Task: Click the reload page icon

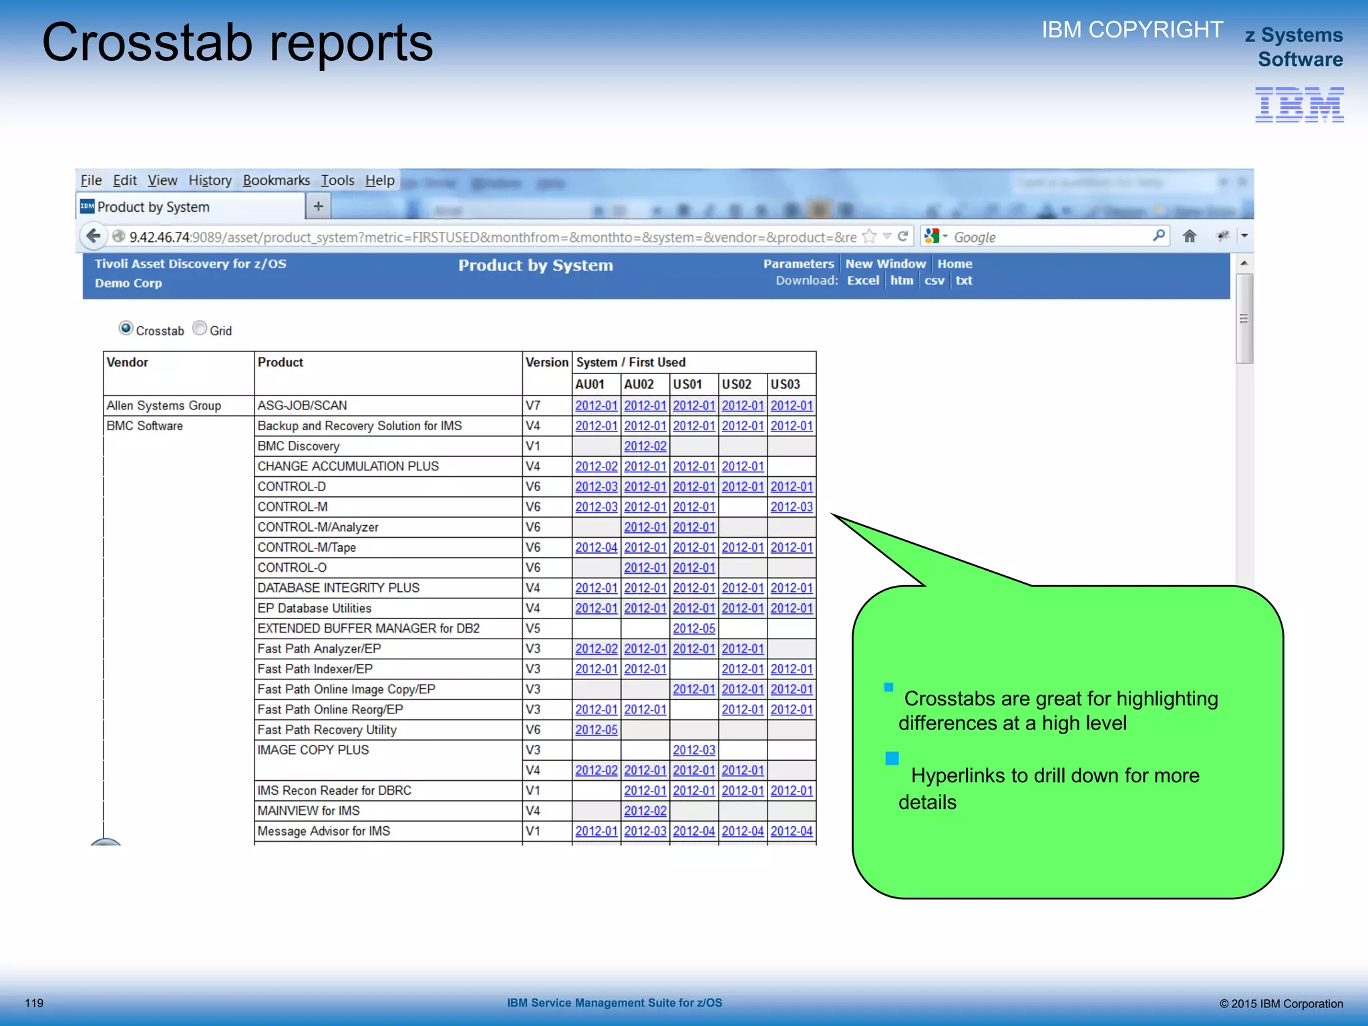Action: 903,236
